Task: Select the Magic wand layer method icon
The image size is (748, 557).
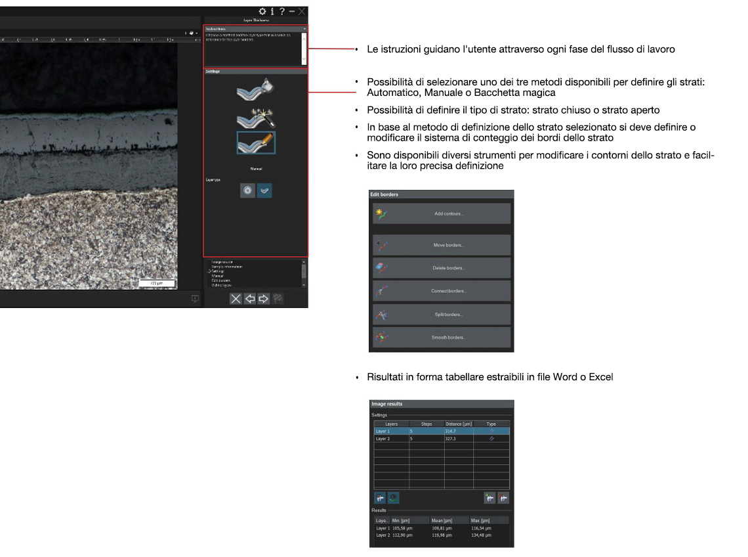Action: pos(255,117)
